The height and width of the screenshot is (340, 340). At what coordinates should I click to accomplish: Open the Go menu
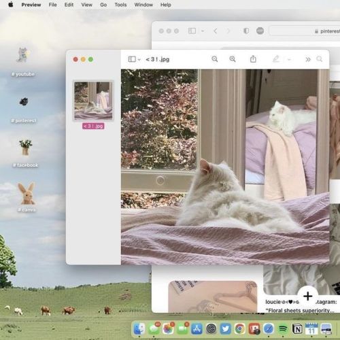pyautogui.click(x=103, y=5)
